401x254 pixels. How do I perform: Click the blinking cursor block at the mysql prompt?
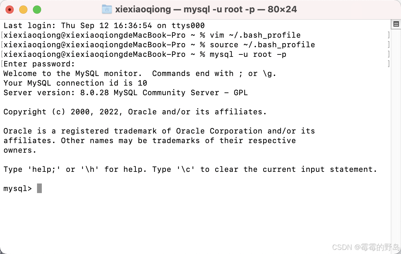[39, 188]
